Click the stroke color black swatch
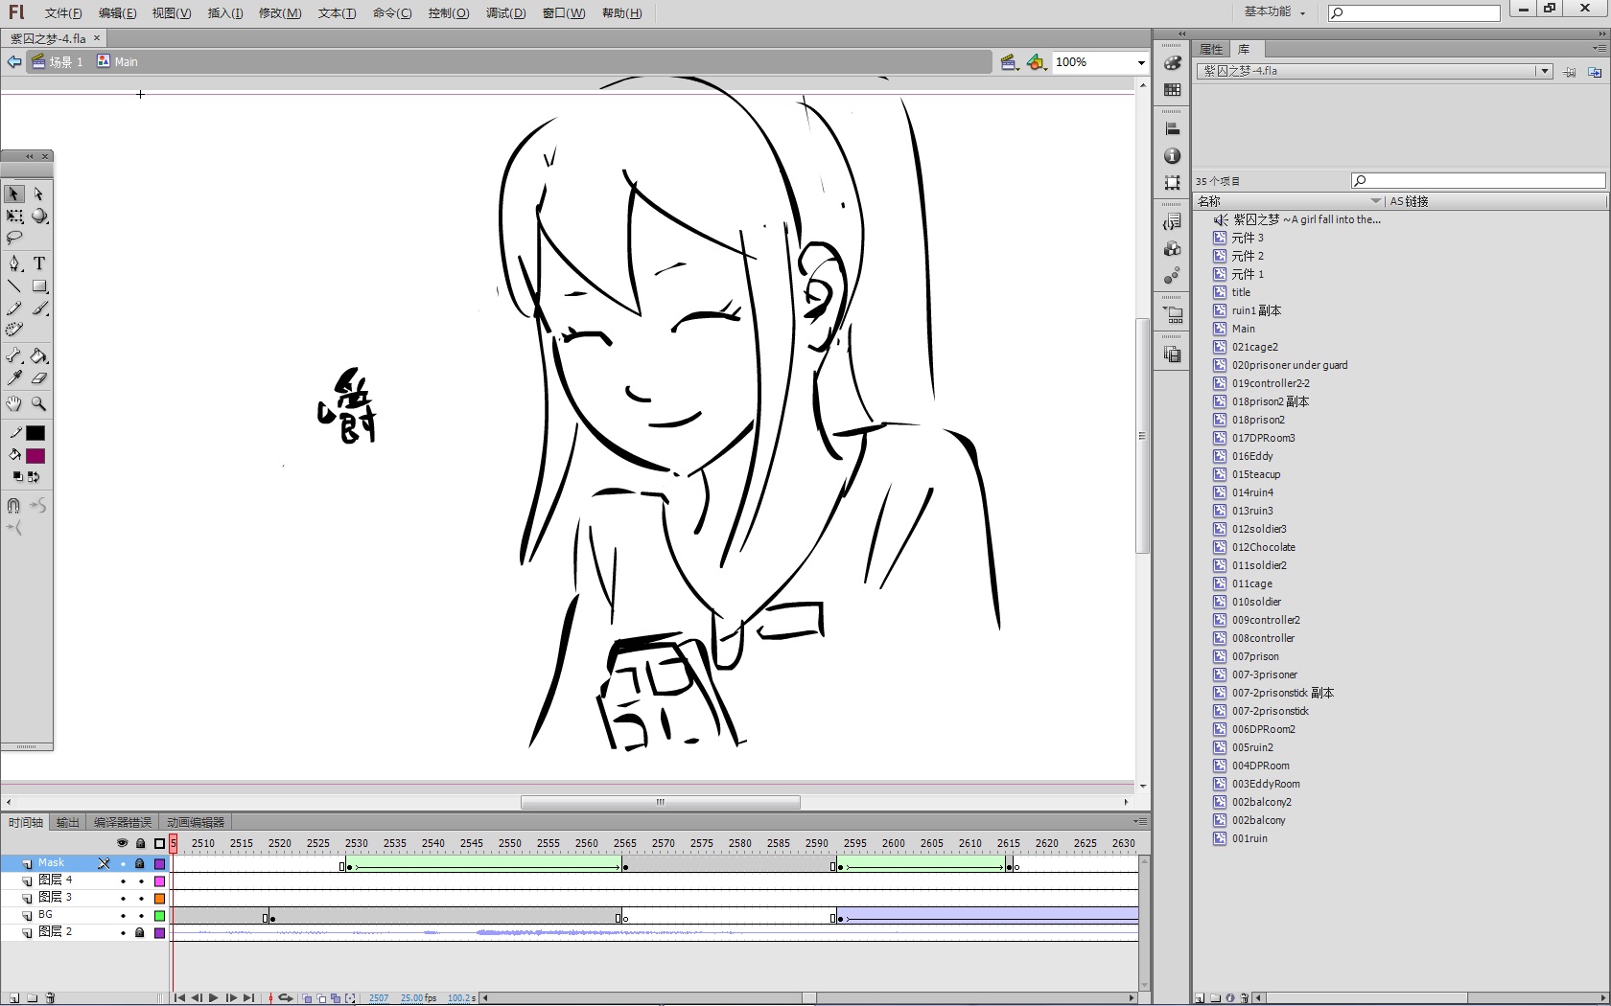1611x1006 pixels. pos(35,433)
